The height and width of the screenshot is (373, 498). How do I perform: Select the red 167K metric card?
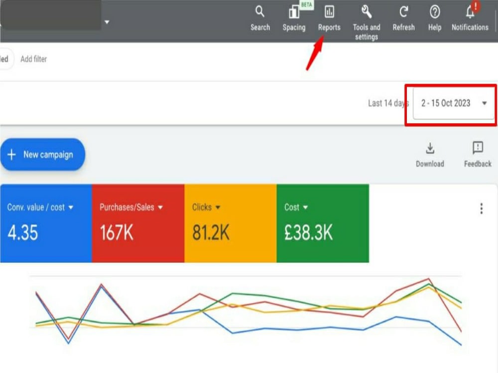(x=138, y=223)
